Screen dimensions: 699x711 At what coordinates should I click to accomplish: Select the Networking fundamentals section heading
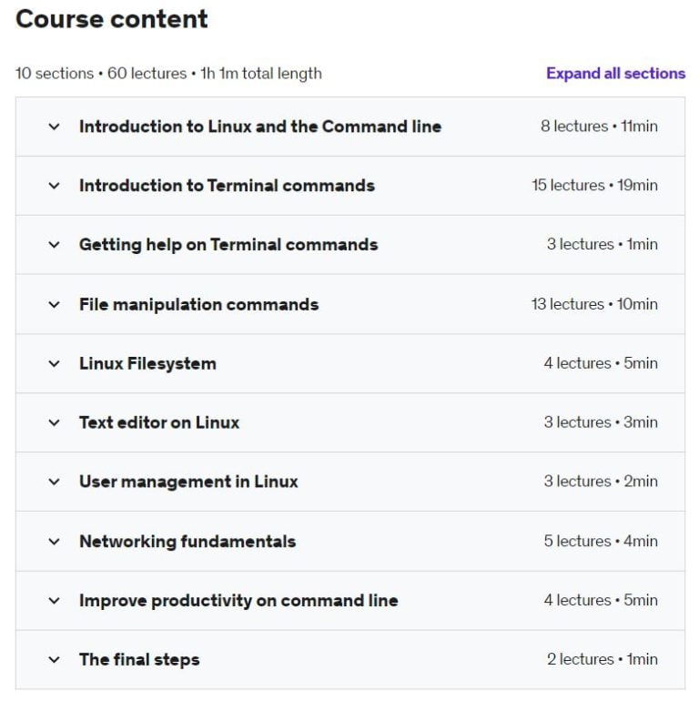click(x=187, y=542)
